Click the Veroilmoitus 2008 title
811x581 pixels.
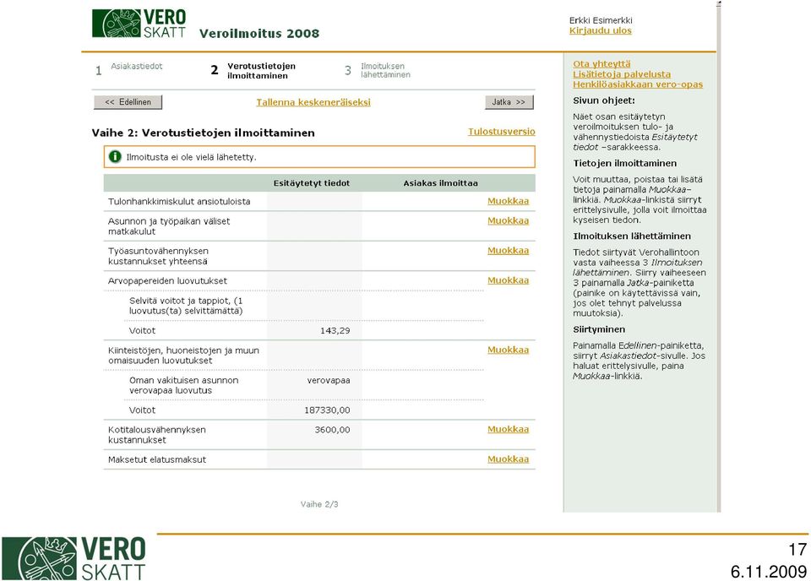[x=259, y=34]
